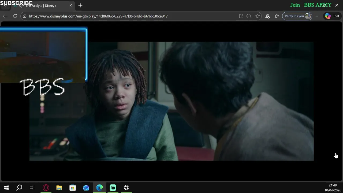Click the circled dots icon in the address bar

[x=249, y=16]
